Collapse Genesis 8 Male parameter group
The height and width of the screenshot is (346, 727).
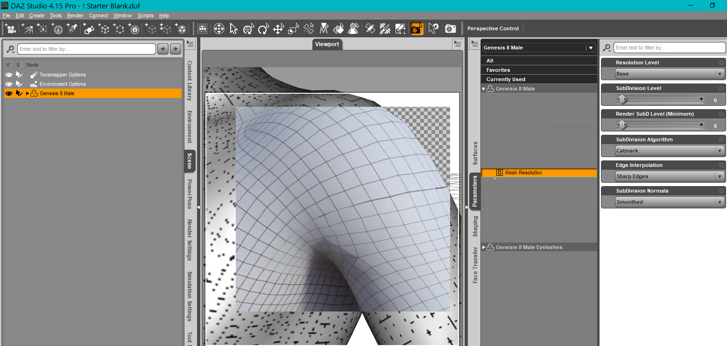(x=484, y=89)
